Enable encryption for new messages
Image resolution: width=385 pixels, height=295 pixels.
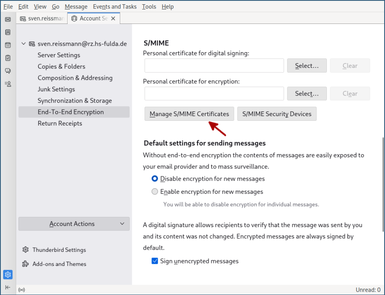click(154, 191)
